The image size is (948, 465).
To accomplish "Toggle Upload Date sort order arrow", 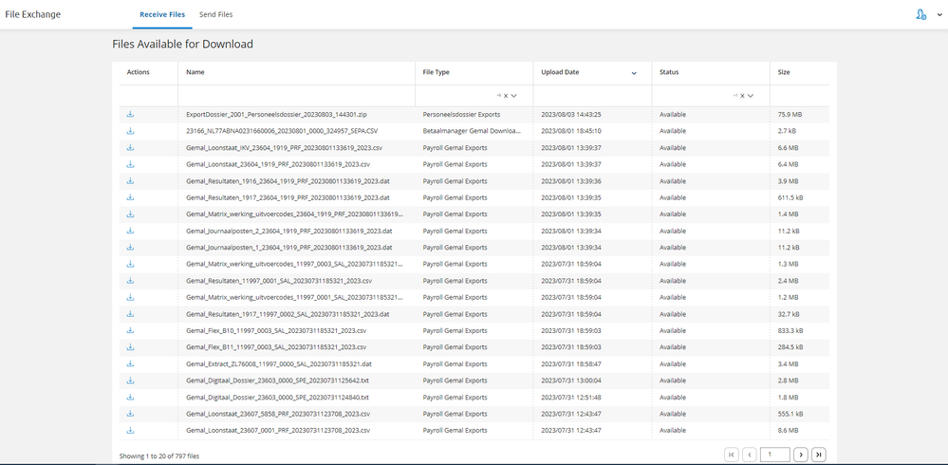I will point(634,73).
